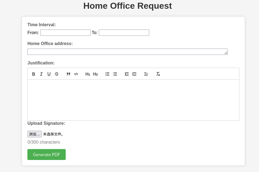Increase the text indent
259x172 pixels.
[134, 74]
